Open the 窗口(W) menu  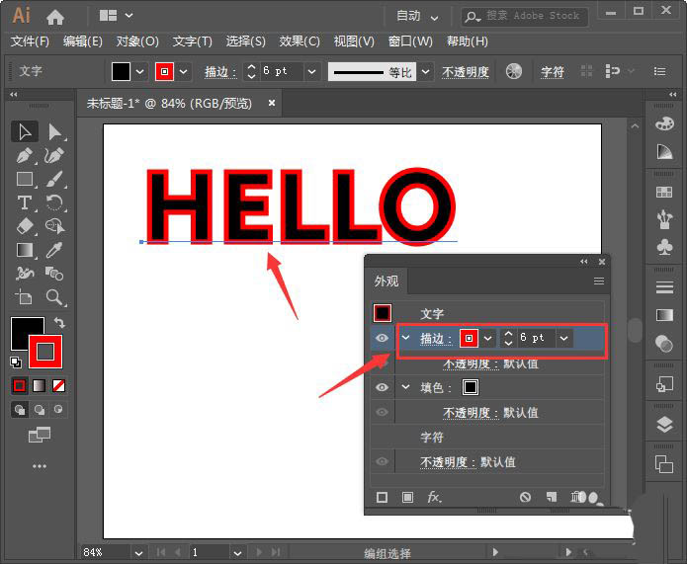pos(410,41)
